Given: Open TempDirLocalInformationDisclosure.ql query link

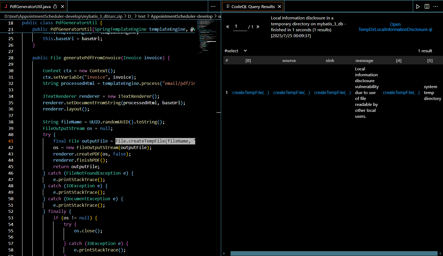Looking at the screenshot, I should (x=395, y=27).
